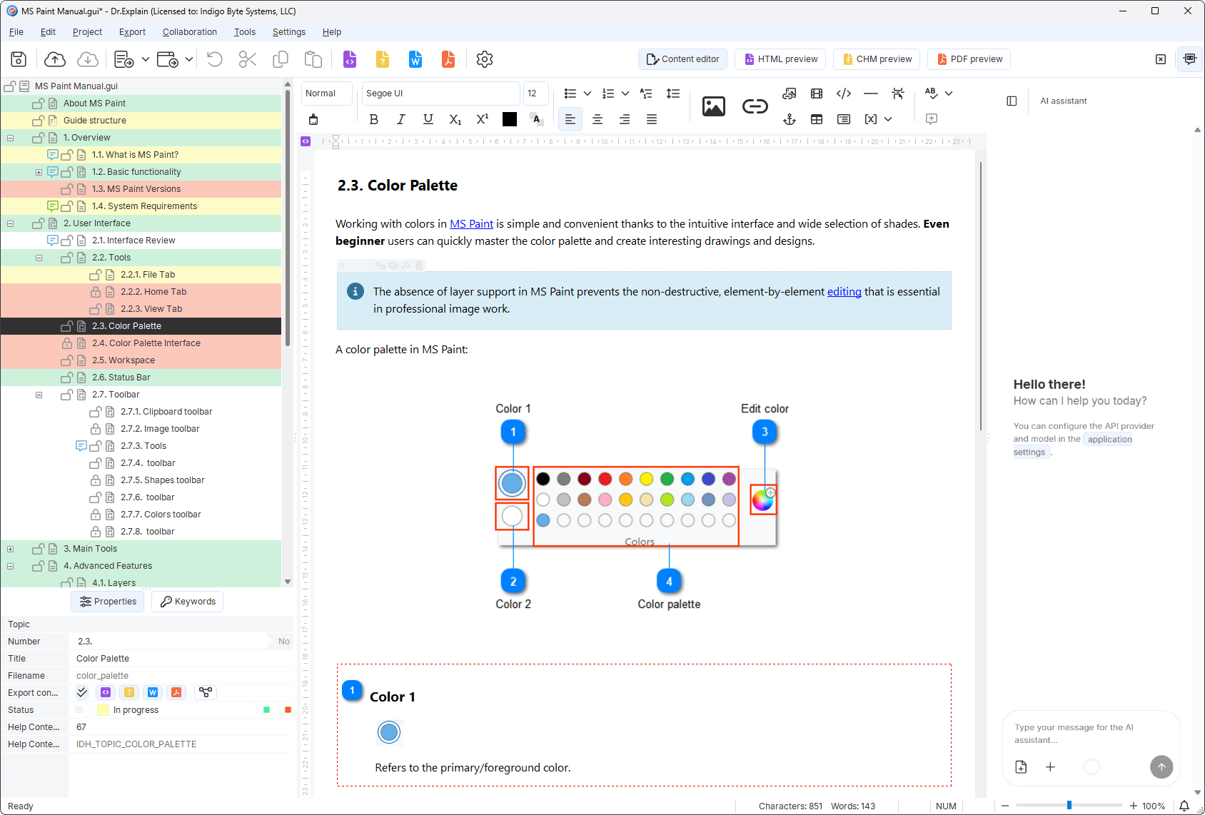Click the Properties button

[108, 602]
